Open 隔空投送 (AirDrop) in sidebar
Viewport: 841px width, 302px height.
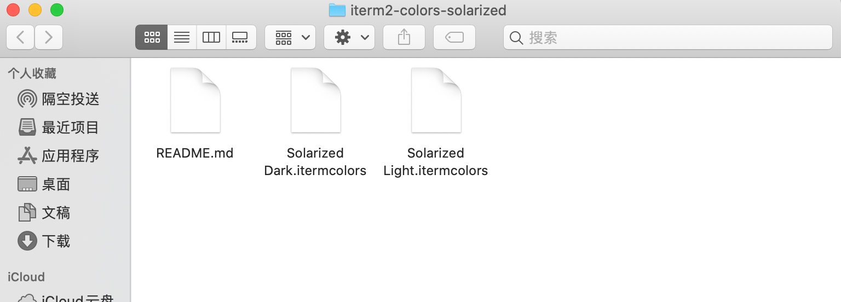[x=59, y=99]
